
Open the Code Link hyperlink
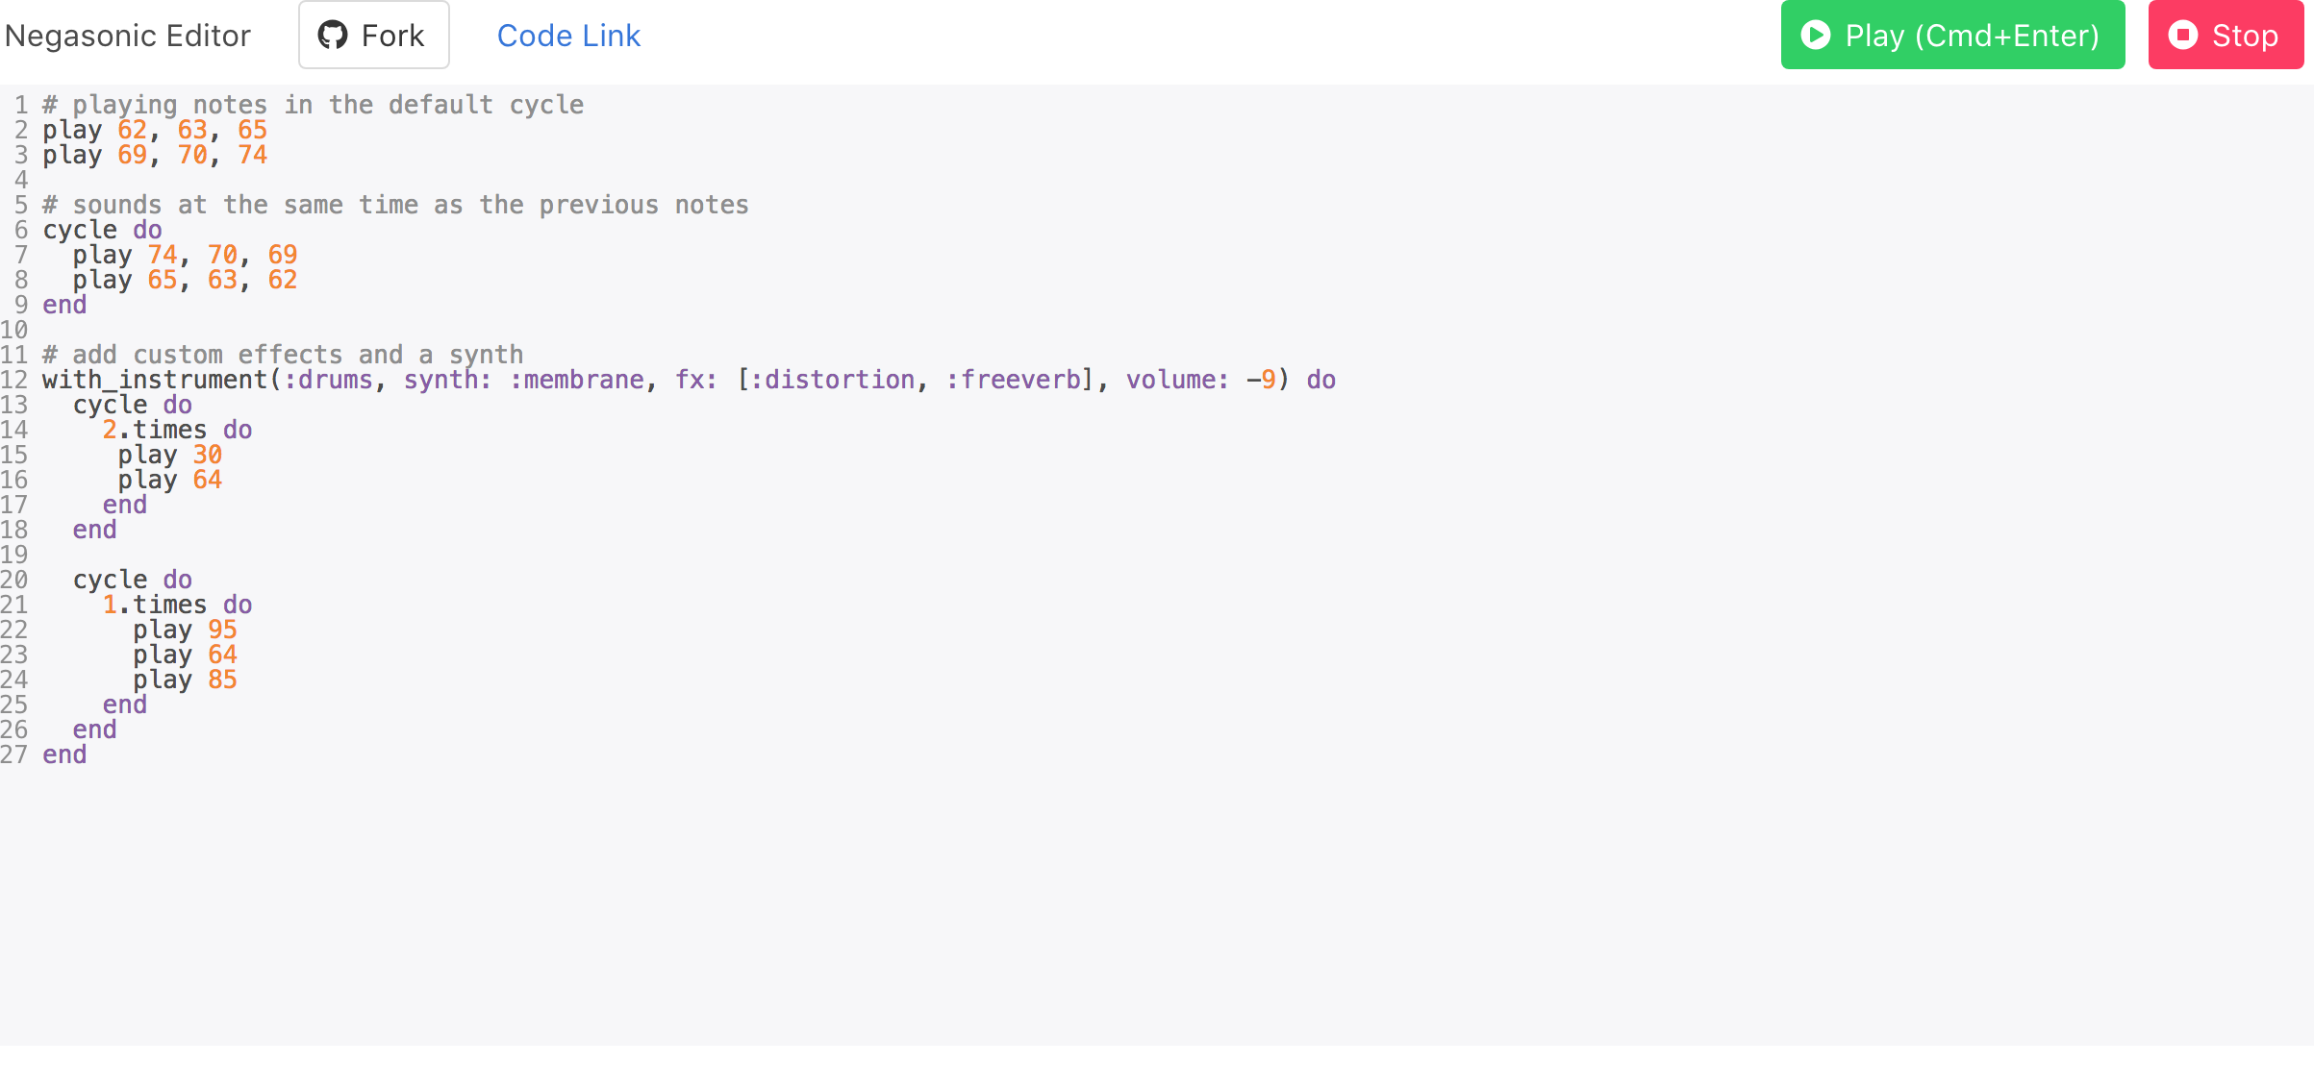pyautogui.click(x=568, y=36)
